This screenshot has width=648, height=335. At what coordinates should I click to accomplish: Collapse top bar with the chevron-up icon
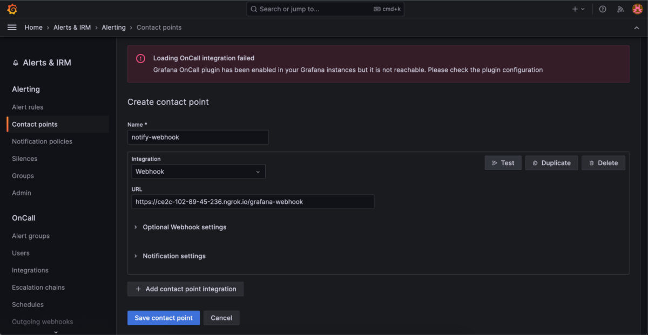coord(637,28)
